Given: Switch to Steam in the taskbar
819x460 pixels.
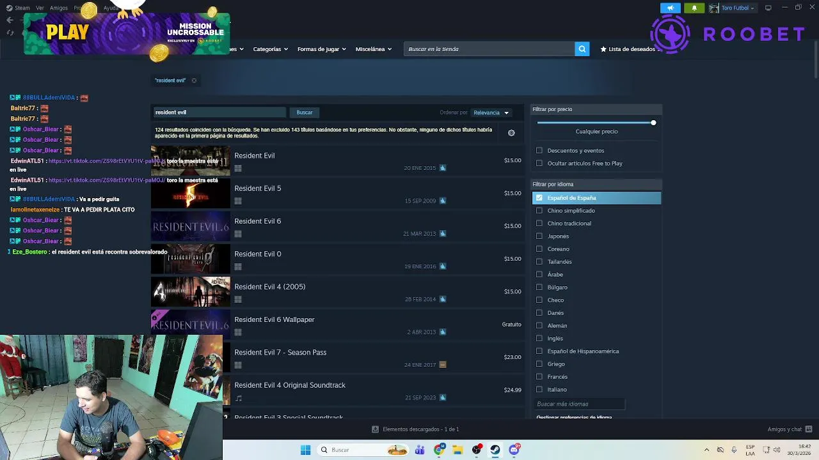Looking at the screenshot, I should 495,450.
